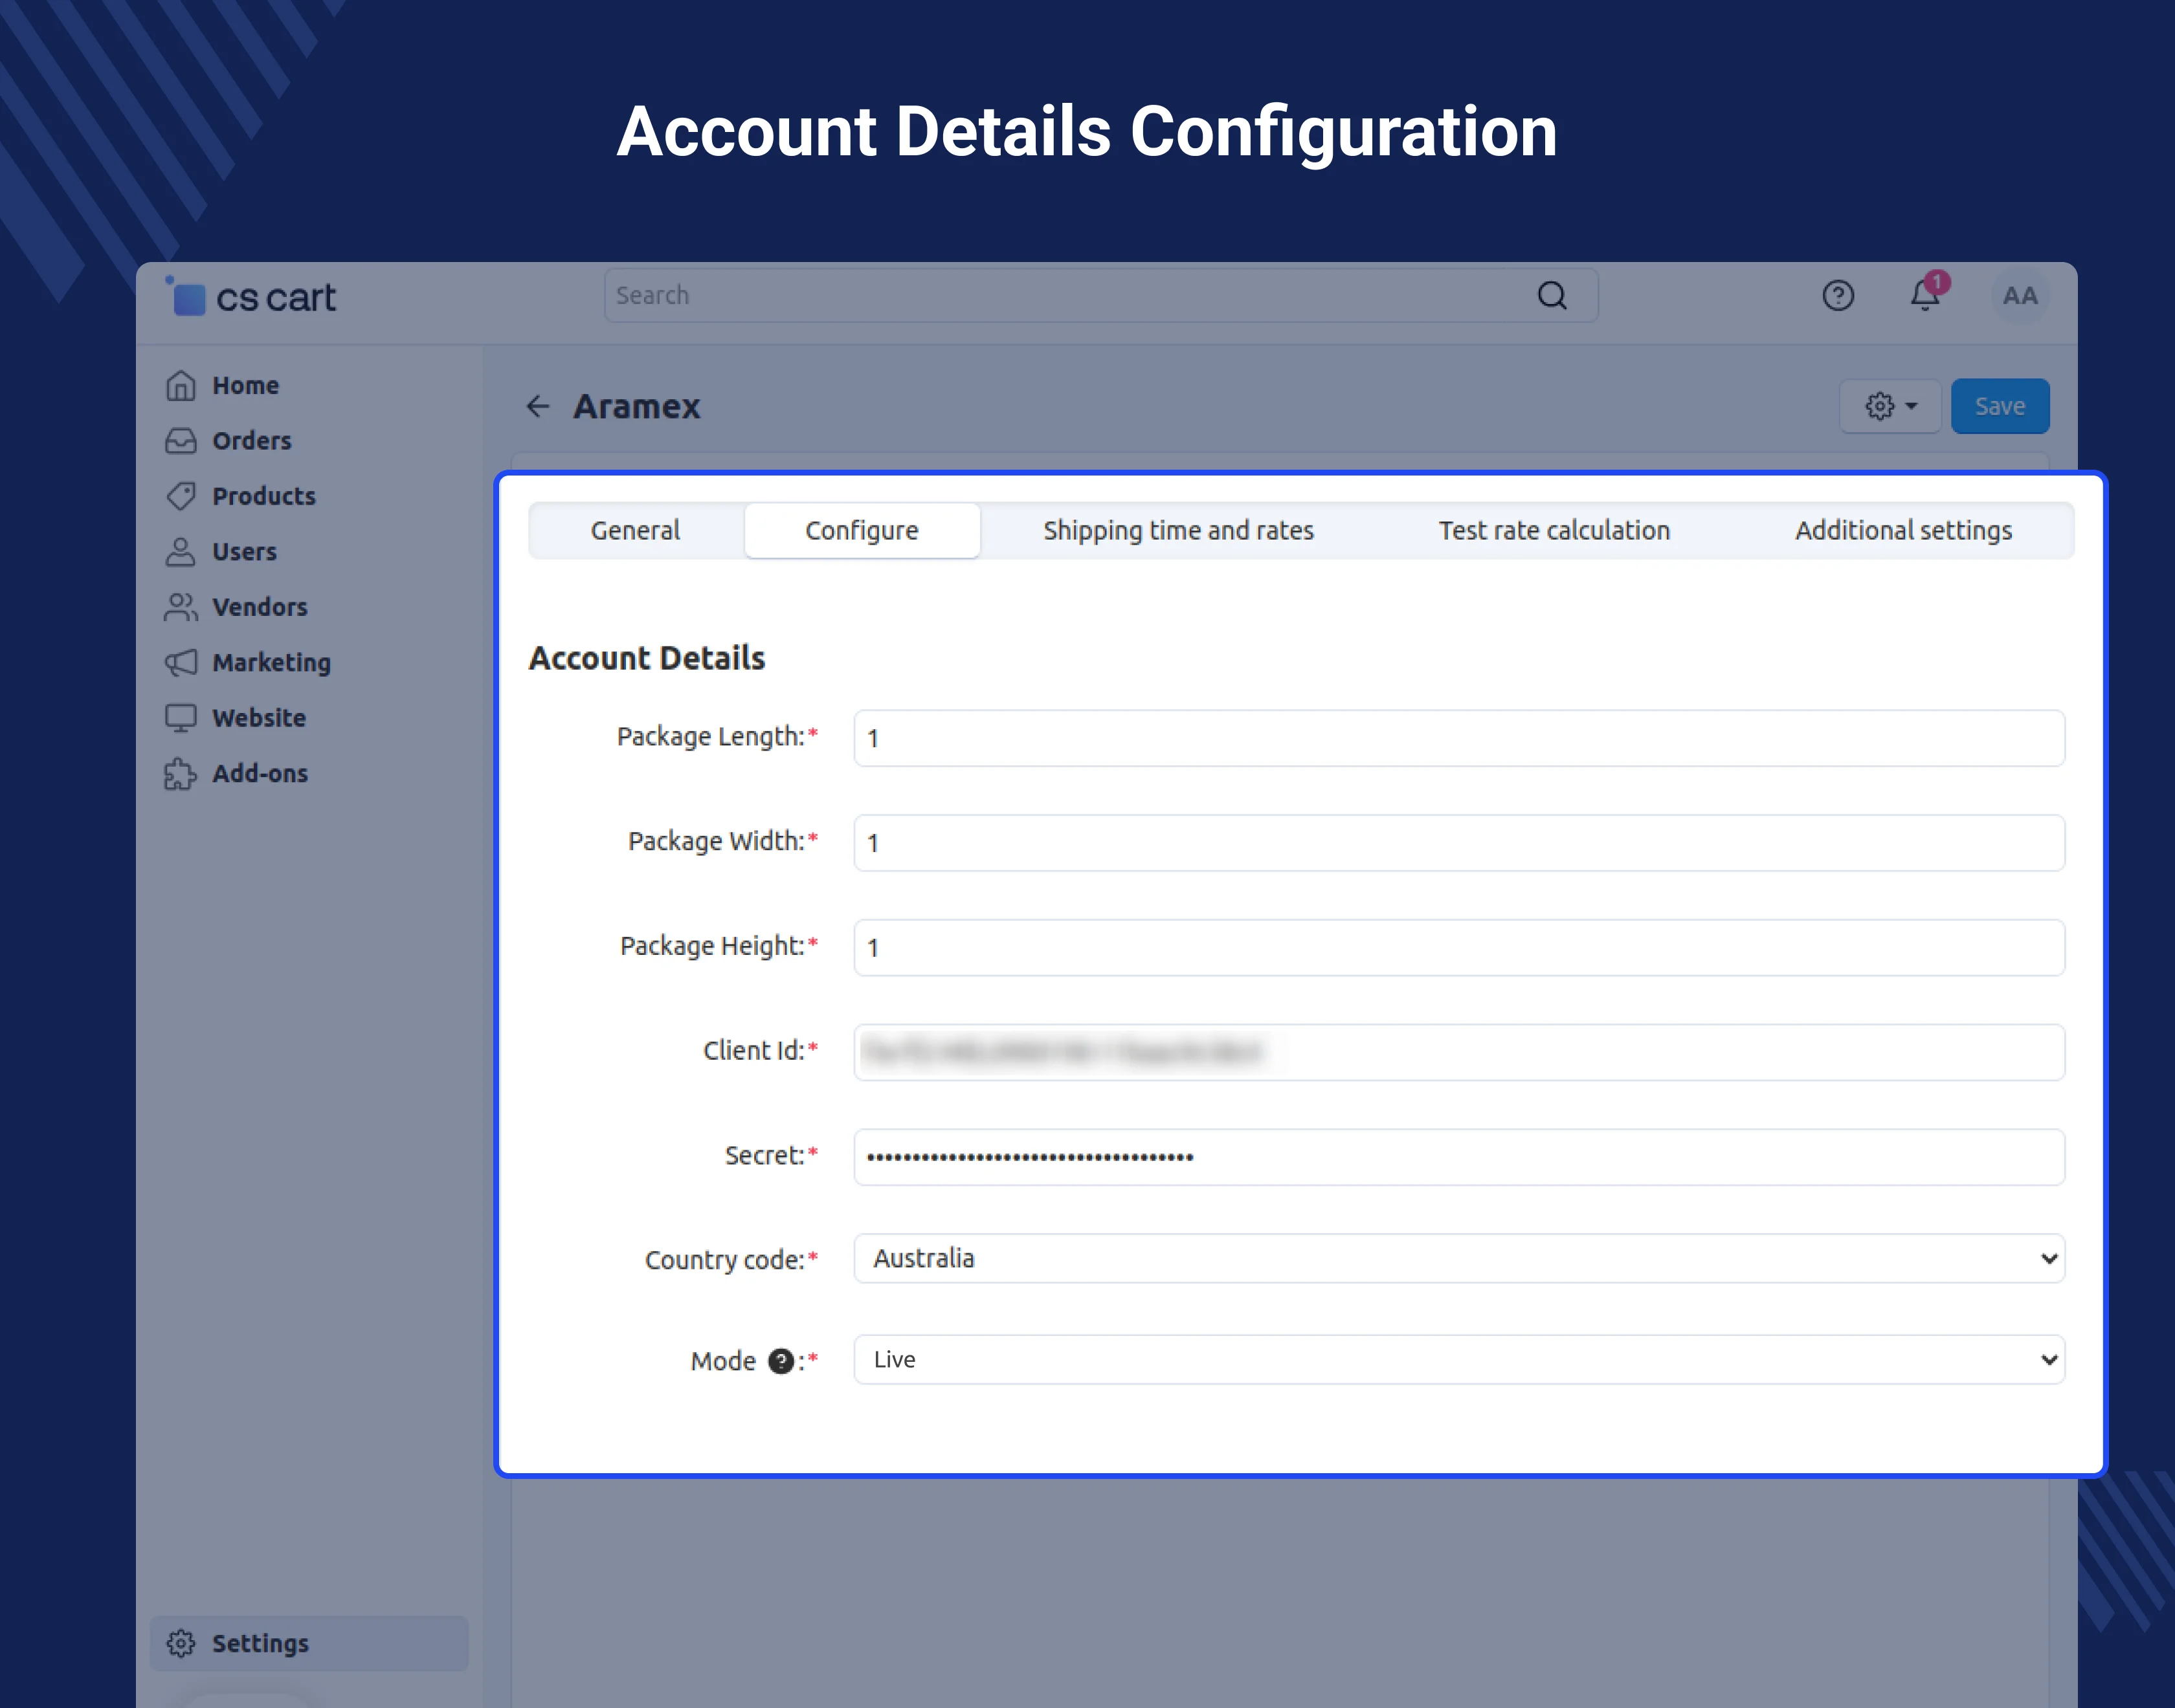The image size is (2175, 1708).
Task: Select the Test rate calculation tab
Action: click(x=1554, y=530)
